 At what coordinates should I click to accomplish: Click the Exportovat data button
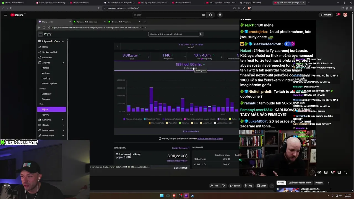click(191, 131)
